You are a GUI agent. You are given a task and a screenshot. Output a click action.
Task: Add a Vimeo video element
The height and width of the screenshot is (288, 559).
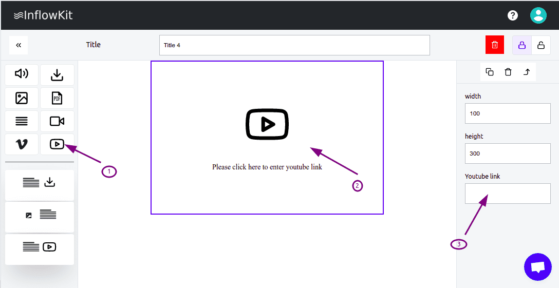tap(22, 144)
